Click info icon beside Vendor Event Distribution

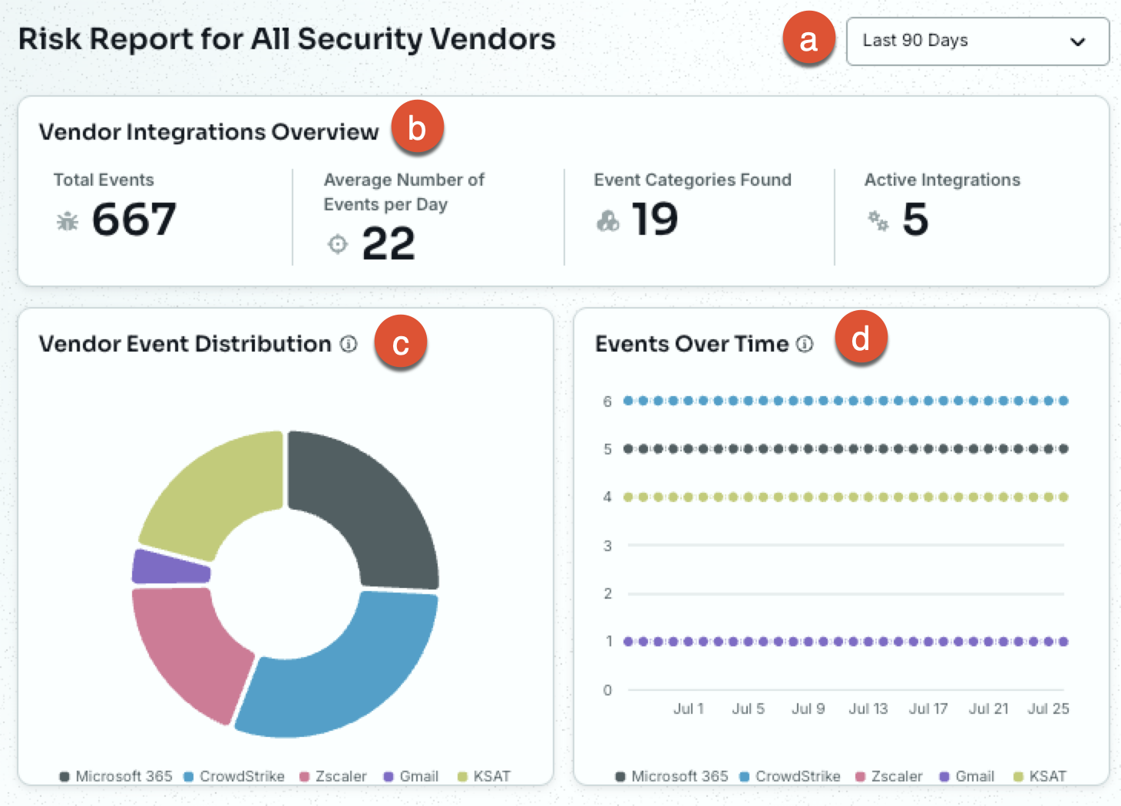[x=349, y=344]
